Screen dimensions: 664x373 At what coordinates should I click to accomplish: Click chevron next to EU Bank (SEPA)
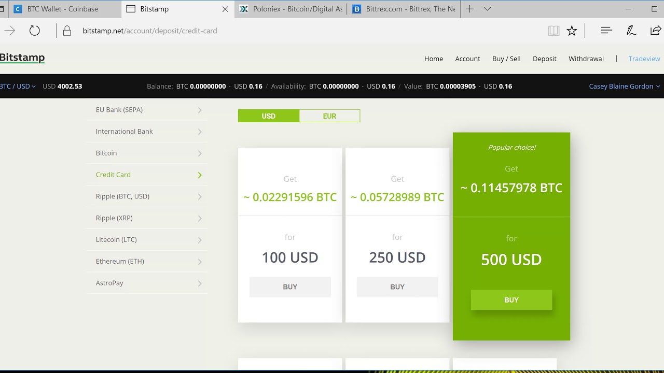coord(200,110)
